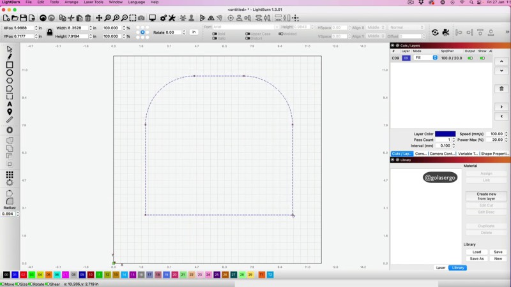
Task: Select center anchor radio button
Action: click(x=143, y=32)
